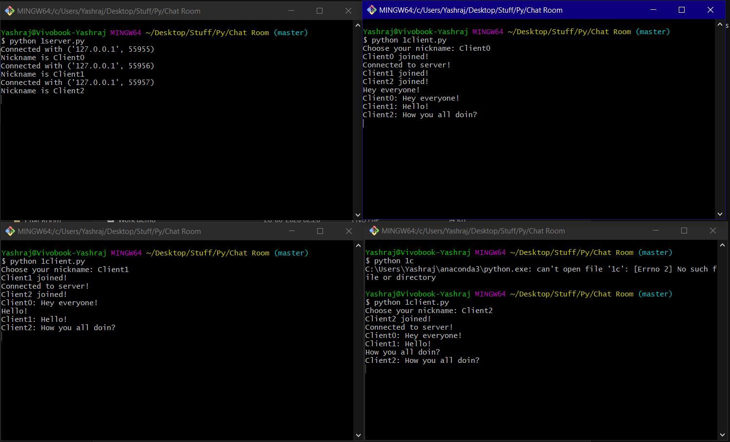The image size is (730, 442).
Task: Click scroll-up arrow in Client2 terminal
Action: pos(722,245)
